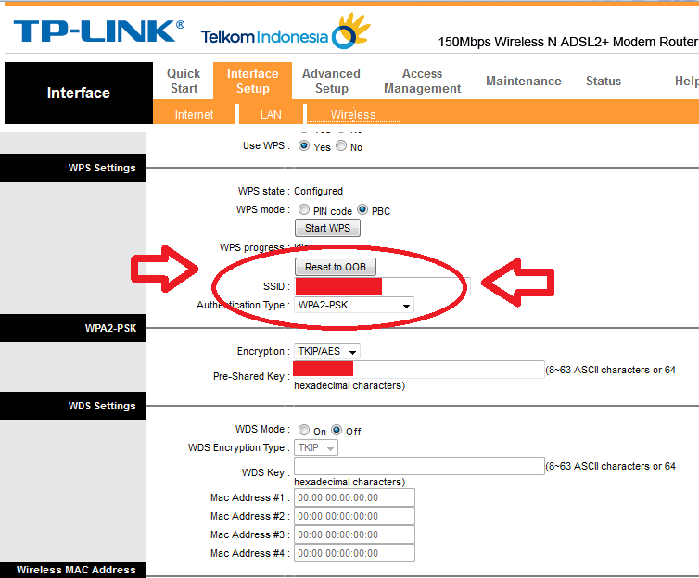
Task: Click the WPS Settings section header
Action: pyautogui.click(x=72, y=168)
